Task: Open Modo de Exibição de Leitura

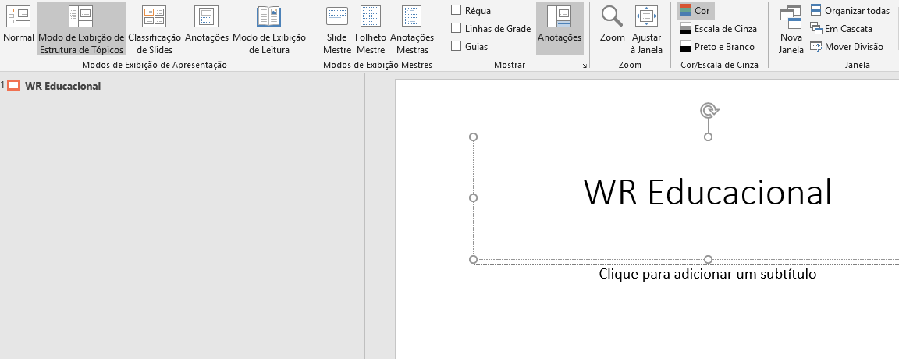Action: [268, 28]
